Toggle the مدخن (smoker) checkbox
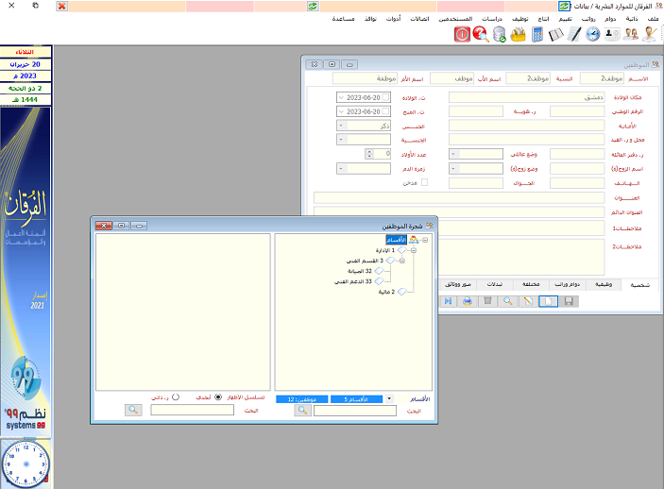This screenshot has height=489, width=664. tap(423, 182)
